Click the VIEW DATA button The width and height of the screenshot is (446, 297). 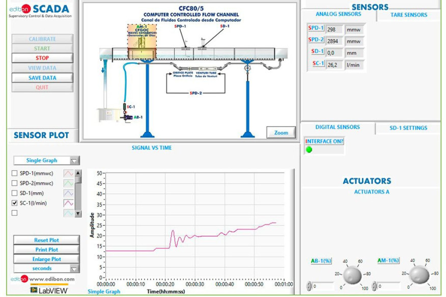pos(42,68)
